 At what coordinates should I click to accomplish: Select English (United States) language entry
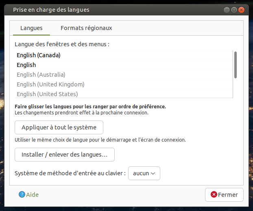point(47,94)
